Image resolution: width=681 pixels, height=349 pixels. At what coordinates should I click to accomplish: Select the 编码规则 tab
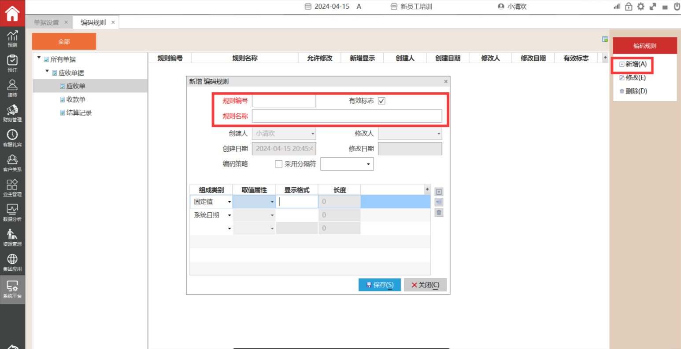click(x=93, y=22)
